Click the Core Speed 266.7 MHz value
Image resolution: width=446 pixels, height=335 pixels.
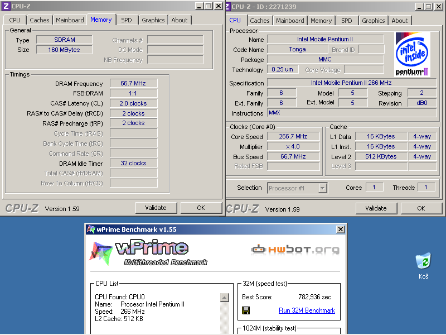(293, 136)
